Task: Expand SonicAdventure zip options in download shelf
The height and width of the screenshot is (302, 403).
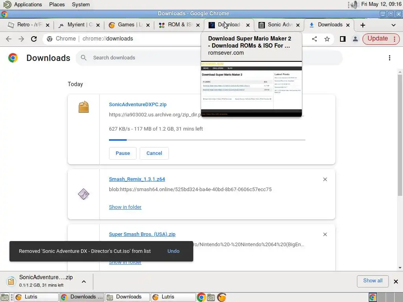Action: tap(84, 282)
